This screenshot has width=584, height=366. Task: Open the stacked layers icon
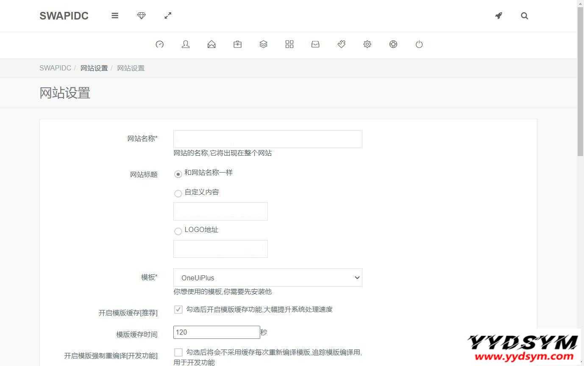tap(263, 44)
